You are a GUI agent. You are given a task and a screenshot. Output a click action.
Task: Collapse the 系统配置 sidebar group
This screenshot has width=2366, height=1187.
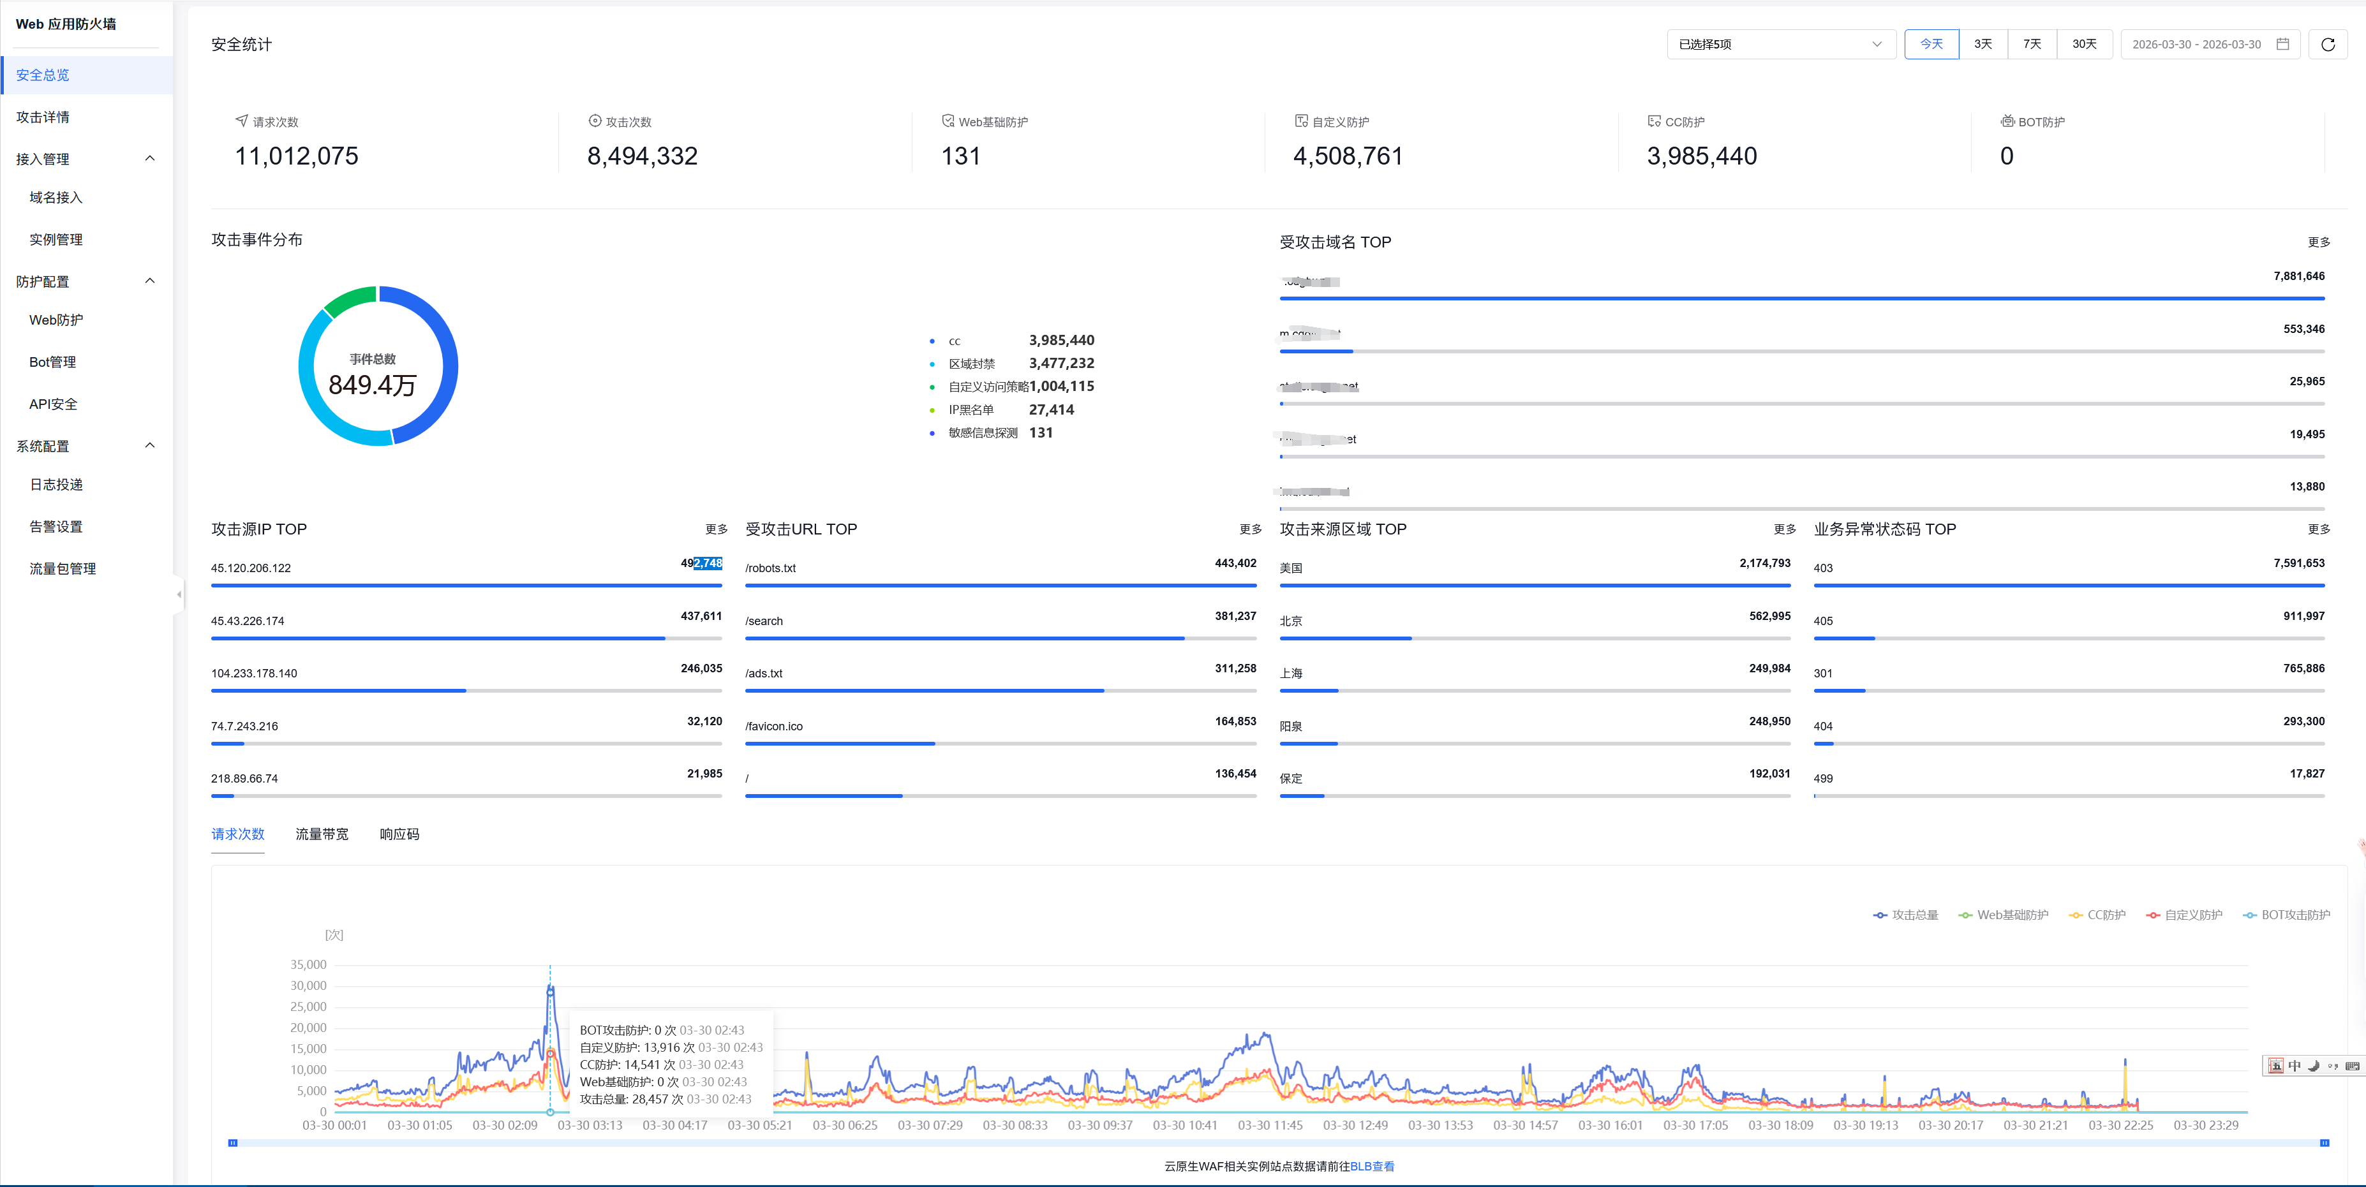(x=150, y=445)
